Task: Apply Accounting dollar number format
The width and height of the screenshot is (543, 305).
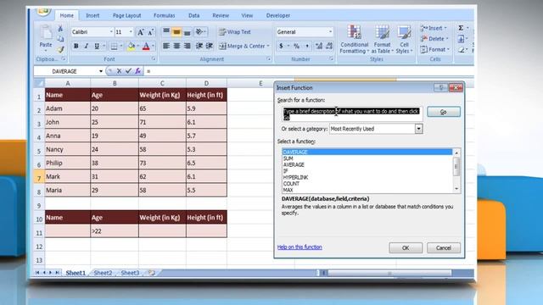Action: point(281,46)
